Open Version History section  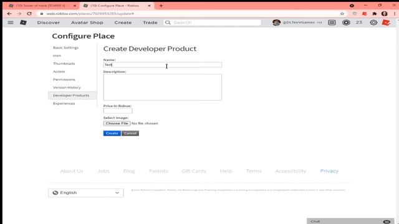[67, 87]
